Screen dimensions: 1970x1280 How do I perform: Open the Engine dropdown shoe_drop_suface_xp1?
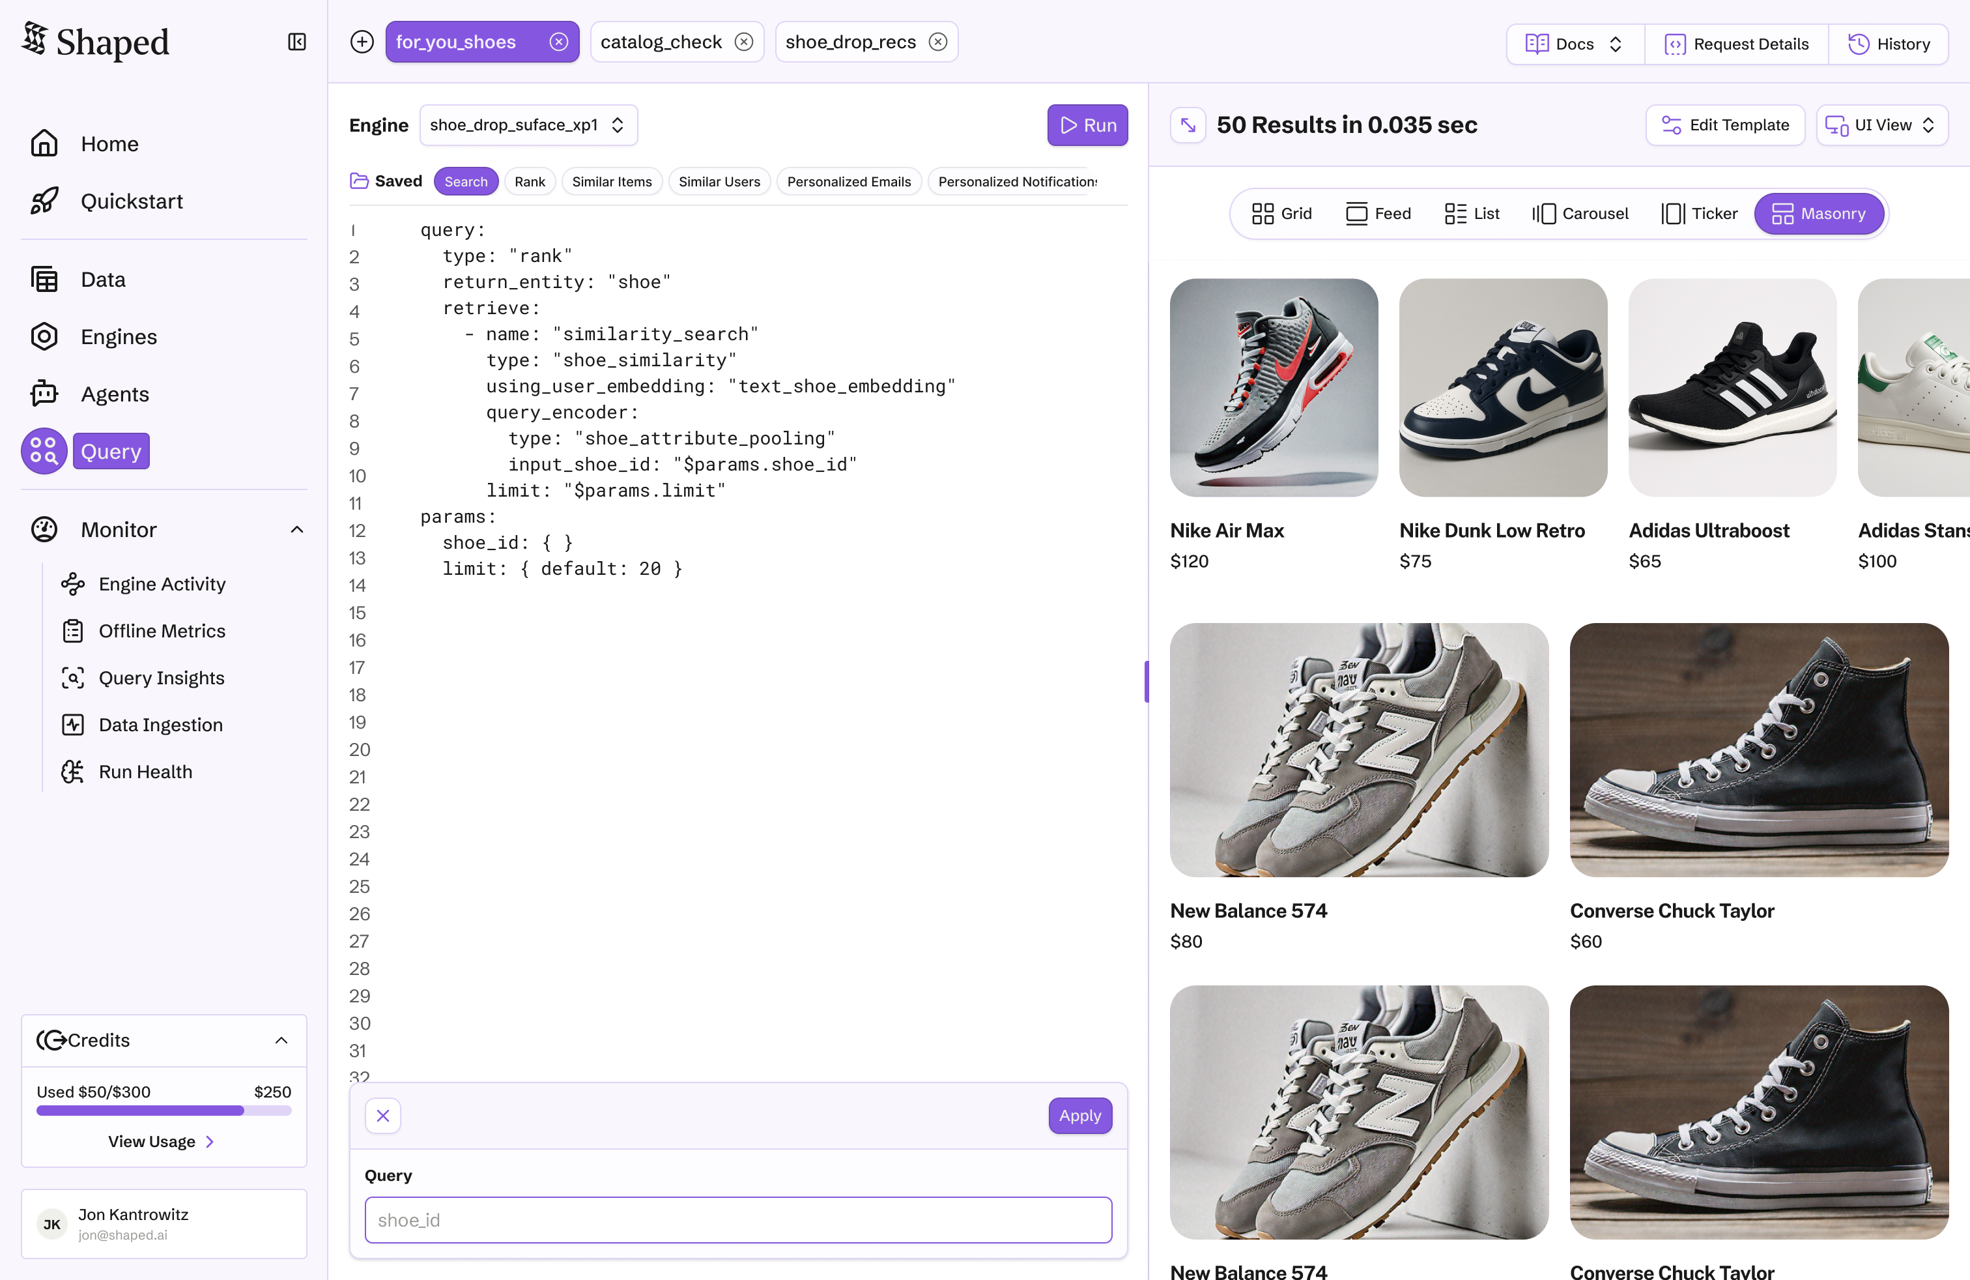[528, 125]
